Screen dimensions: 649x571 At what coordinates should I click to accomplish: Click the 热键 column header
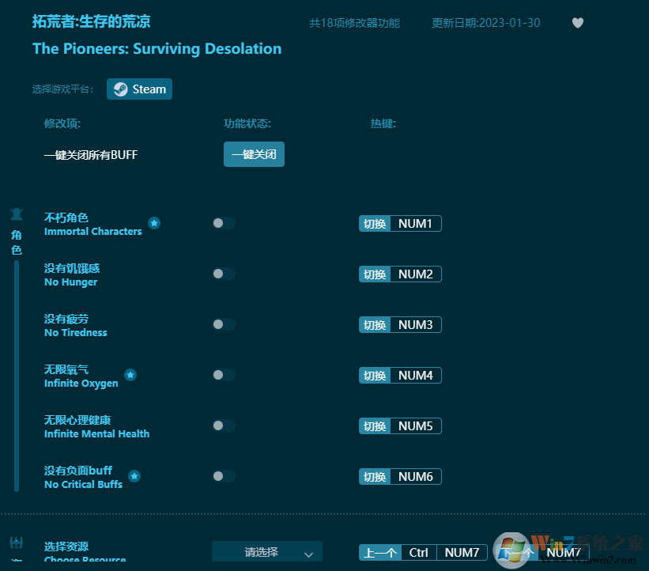coord(383,123)
